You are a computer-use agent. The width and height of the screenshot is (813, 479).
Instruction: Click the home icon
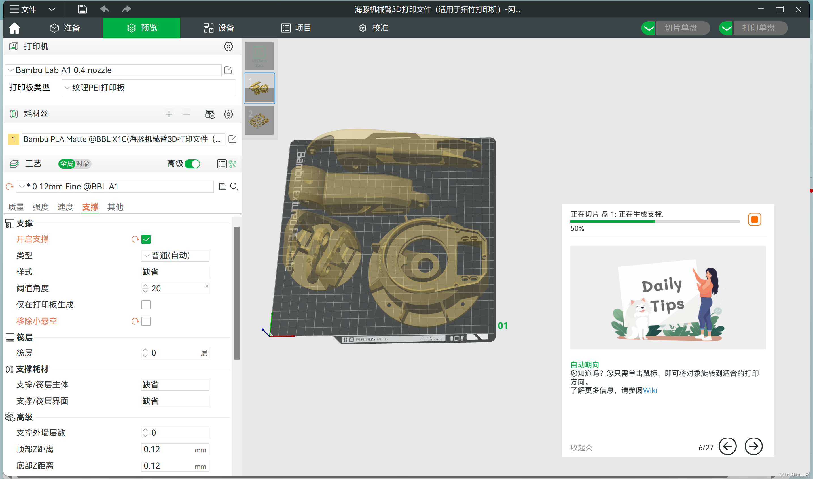coord(14,28)
